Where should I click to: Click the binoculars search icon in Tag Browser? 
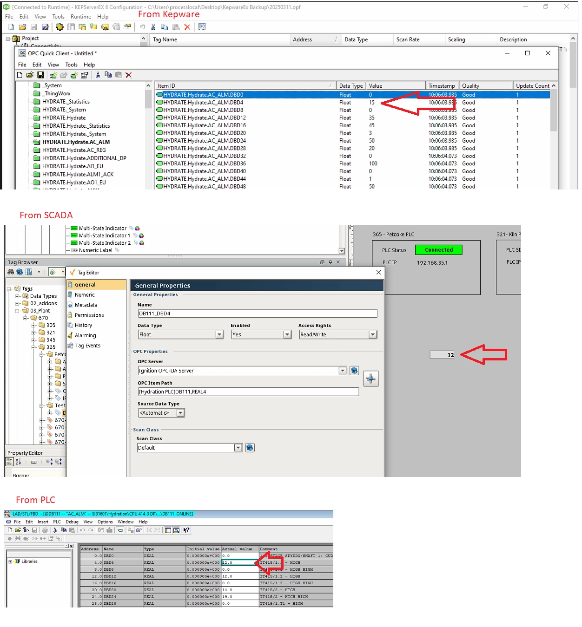[x=11, y=272]
